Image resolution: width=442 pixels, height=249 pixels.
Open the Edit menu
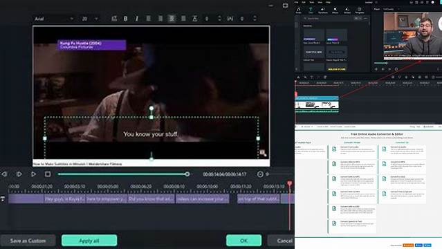pos(304,2)
